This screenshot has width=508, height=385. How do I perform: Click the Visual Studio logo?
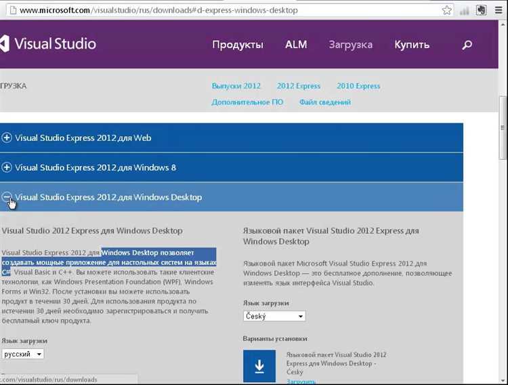click(x=48, y=44)
